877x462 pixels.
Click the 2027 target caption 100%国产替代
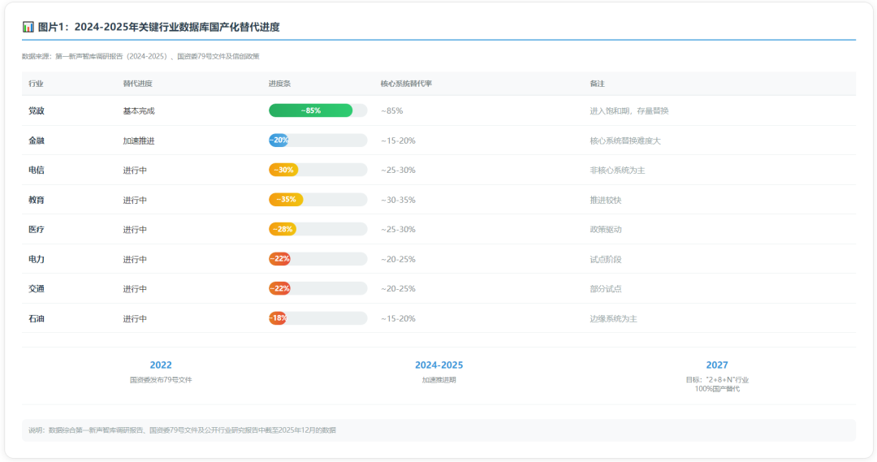717,389
